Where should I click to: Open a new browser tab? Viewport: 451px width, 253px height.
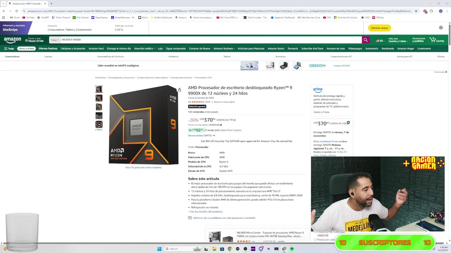coord(51,4)
